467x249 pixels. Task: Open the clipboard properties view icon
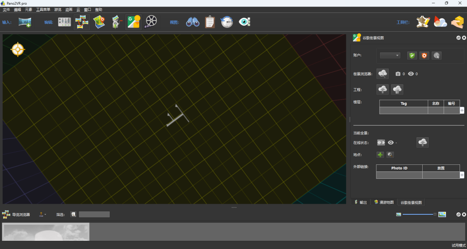point(210,22)
